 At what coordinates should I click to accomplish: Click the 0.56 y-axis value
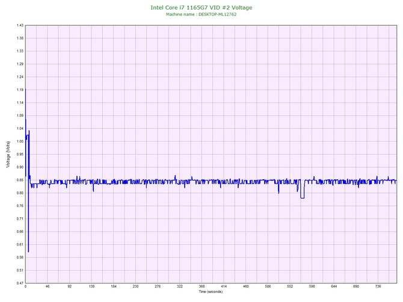pos(20,257)
